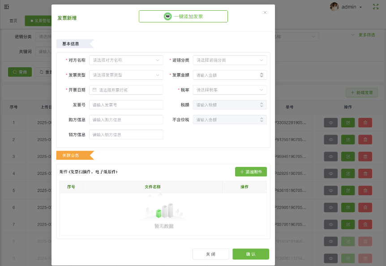Select the 关联业务 section tab
Image resolution: width=386 pixels, height=266 pixels.
72,155
